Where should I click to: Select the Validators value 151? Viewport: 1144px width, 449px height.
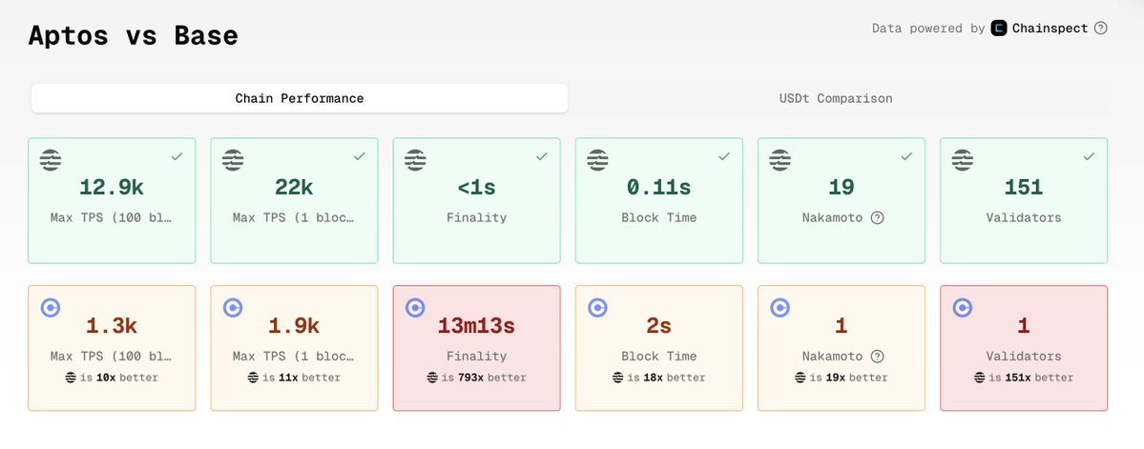pyautogui.click(x=1024, y=188)
